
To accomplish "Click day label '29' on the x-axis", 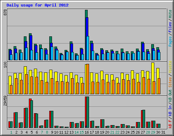I will [153, 132].
